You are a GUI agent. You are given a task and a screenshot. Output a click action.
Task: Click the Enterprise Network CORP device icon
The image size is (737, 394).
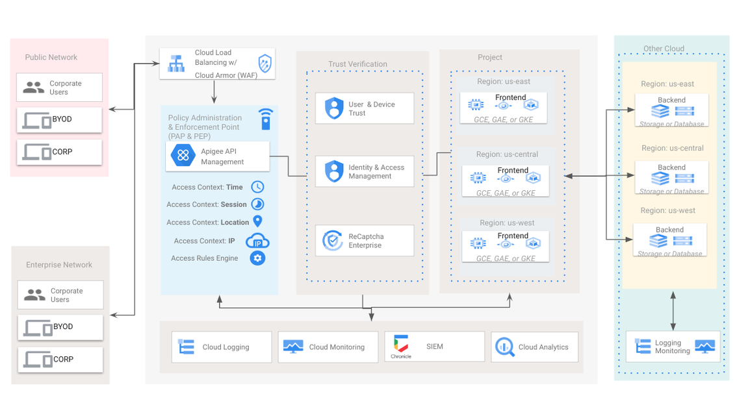click(38, 360)
